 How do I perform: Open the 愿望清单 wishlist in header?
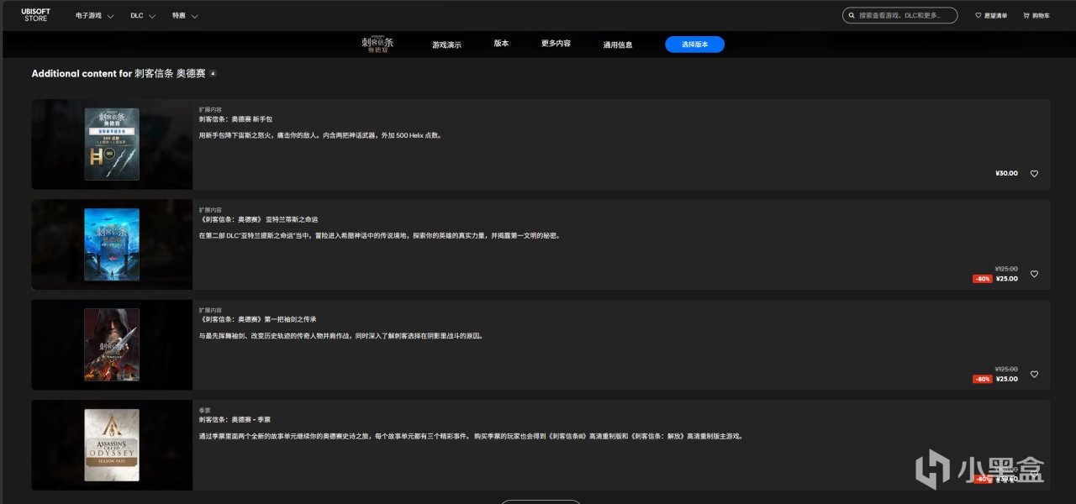coord(991,15)
